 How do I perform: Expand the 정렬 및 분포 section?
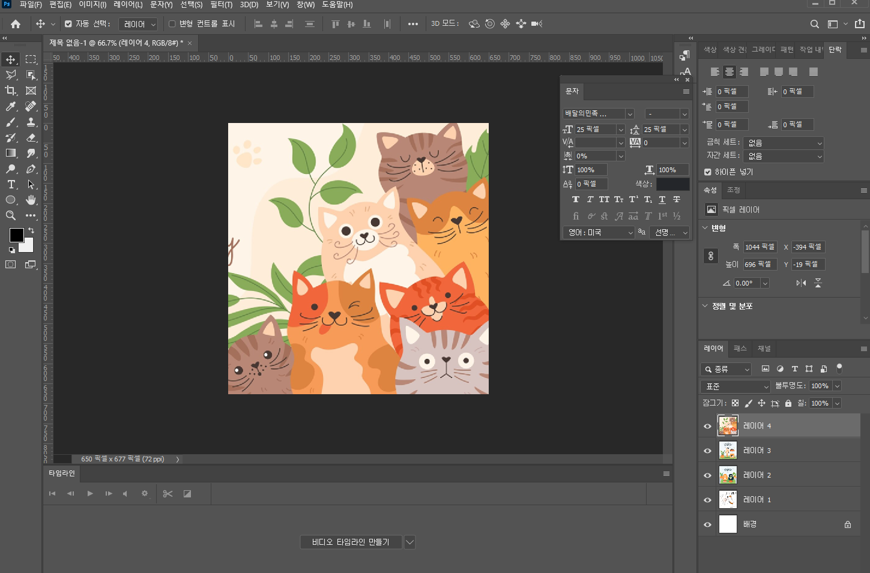click(705, 306)
